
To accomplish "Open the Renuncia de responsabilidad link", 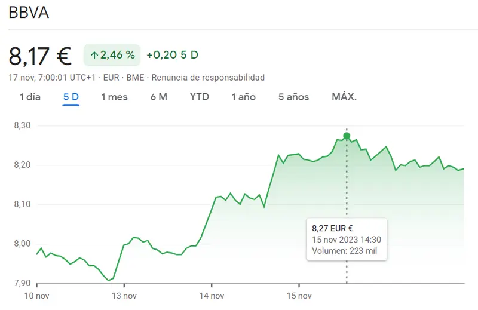I will pos(208,78).
